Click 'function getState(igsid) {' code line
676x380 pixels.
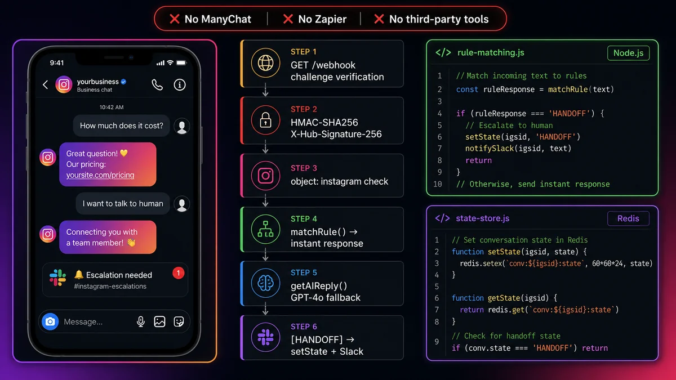(x=505, y=298)
